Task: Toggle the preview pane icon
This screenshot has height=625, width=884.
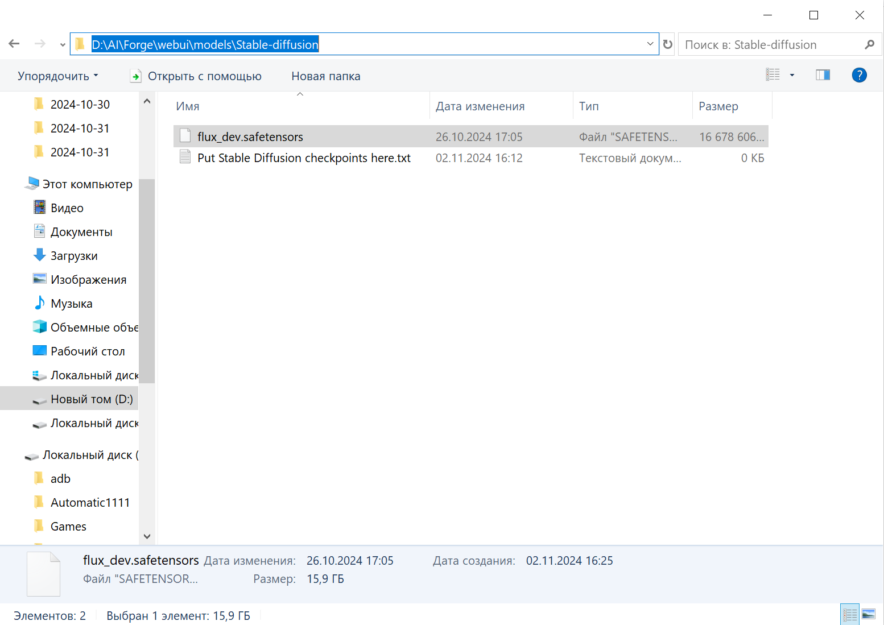Action: coord(823,75)
